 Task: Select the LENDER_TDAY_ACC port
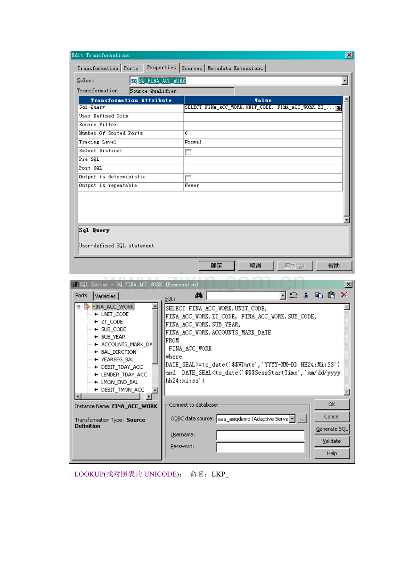coord(124,375)
